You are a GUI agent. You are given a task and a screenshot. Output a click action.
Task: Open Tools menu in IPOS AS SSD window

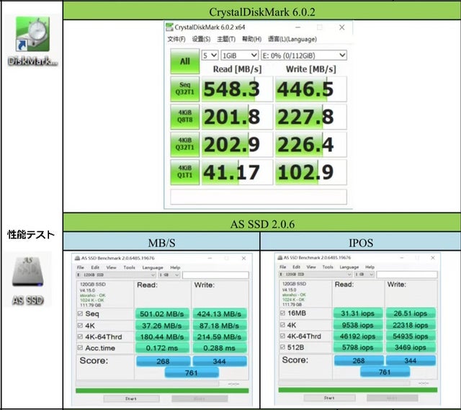328,267
